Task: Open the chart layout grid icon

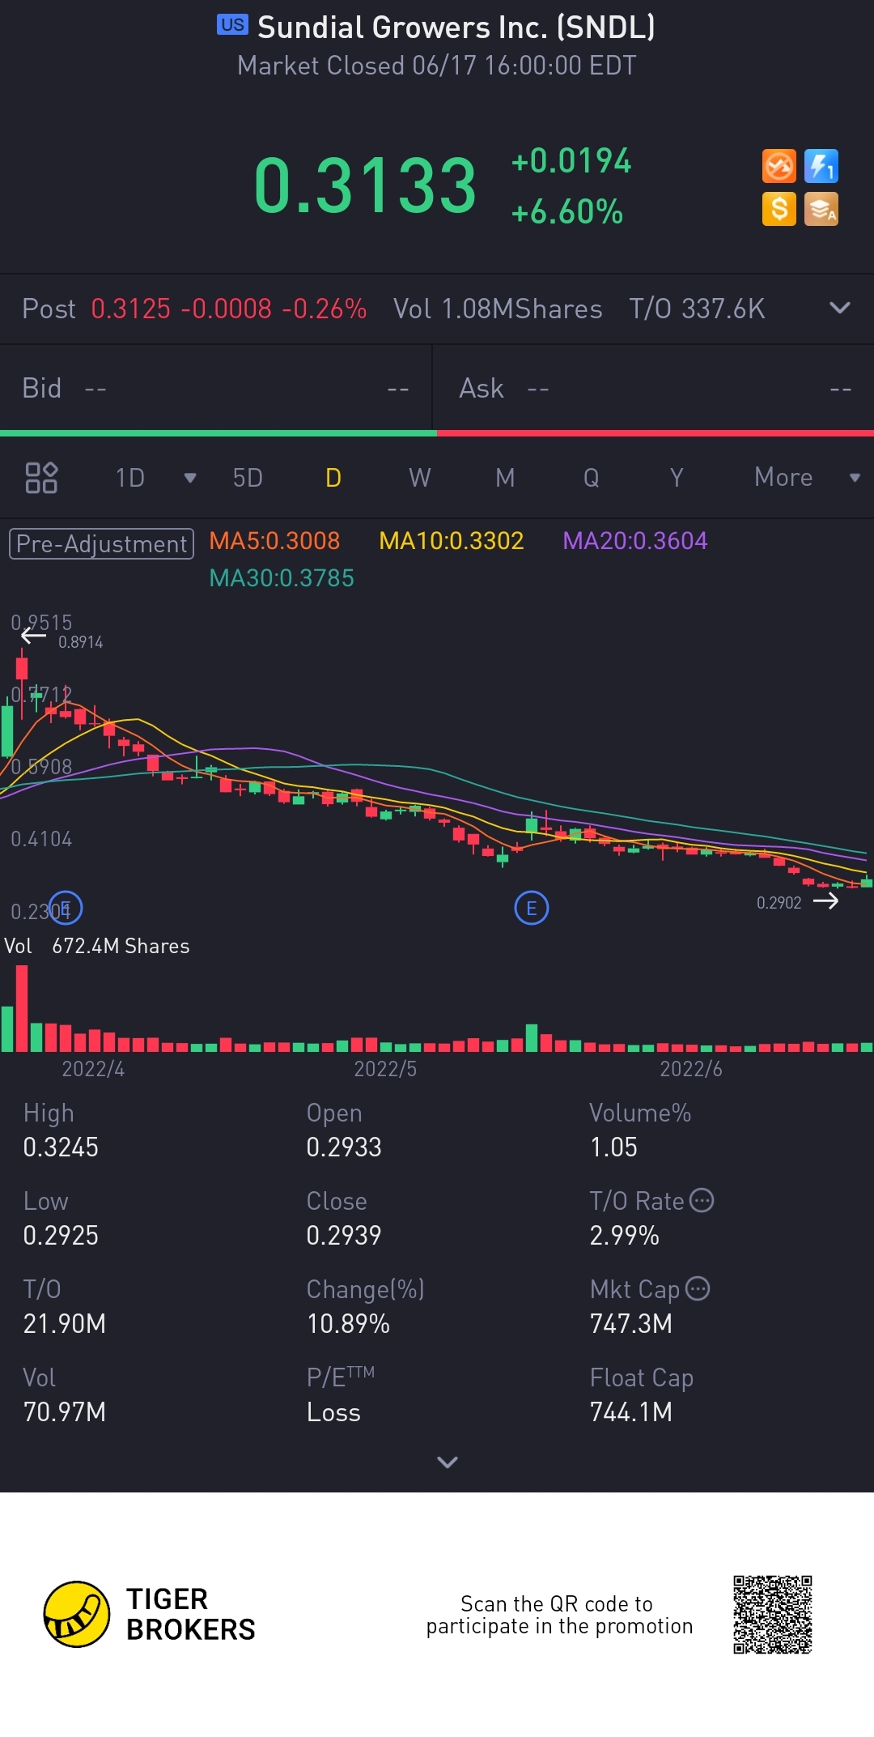Action: click(41, 478)
